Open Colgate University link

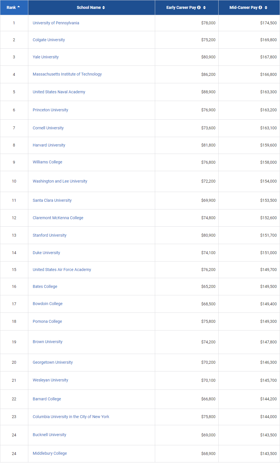(49, 40)
